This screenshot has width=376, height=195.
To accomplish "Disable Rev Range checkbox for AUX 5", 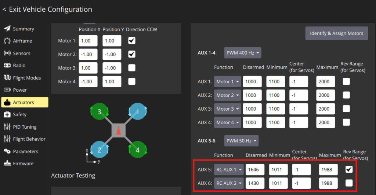I will [349, 169].
